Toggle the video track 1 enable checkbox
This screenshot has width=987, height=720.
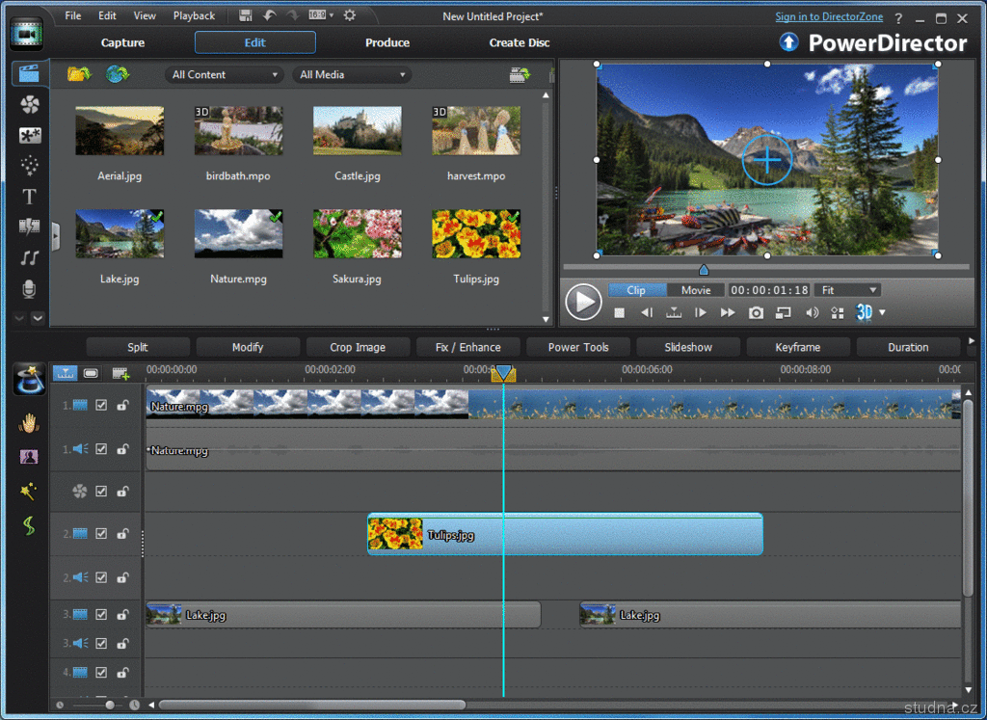coord(101,406)
